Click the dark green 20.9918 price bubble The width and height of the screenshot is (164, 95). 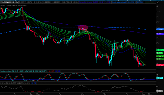click(x=160, y=59)
